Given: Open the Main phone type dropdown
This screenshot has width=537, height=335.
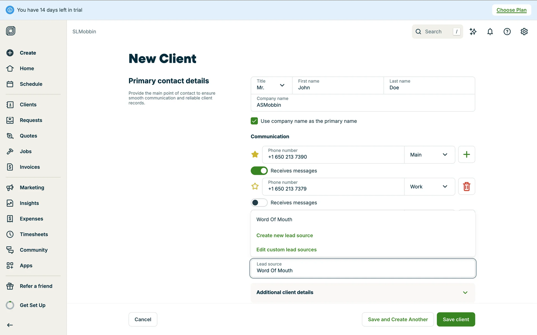Looking at the screenshot, I should tap(429, 155).
